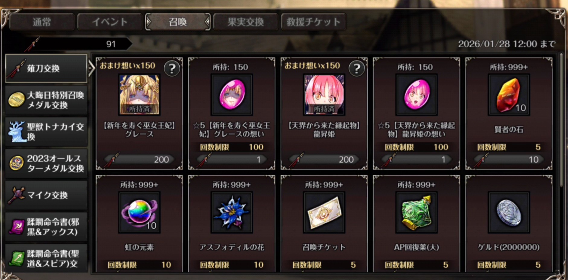The image size is (568, 280).
Task: Click the pink グレースの想い gem icon
Action: pos(232,95)
